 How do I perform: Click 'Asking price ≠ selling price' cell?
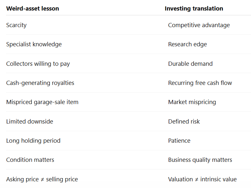[42, 179]
